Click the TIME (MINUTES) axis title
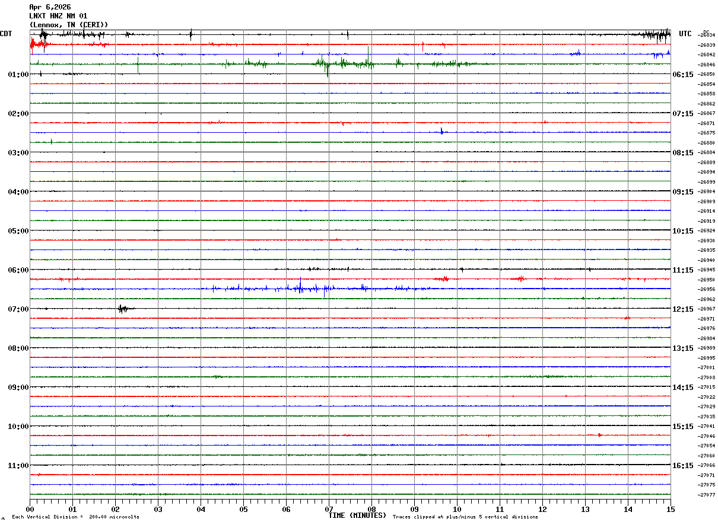718x525 pixels. coord(357,516)
